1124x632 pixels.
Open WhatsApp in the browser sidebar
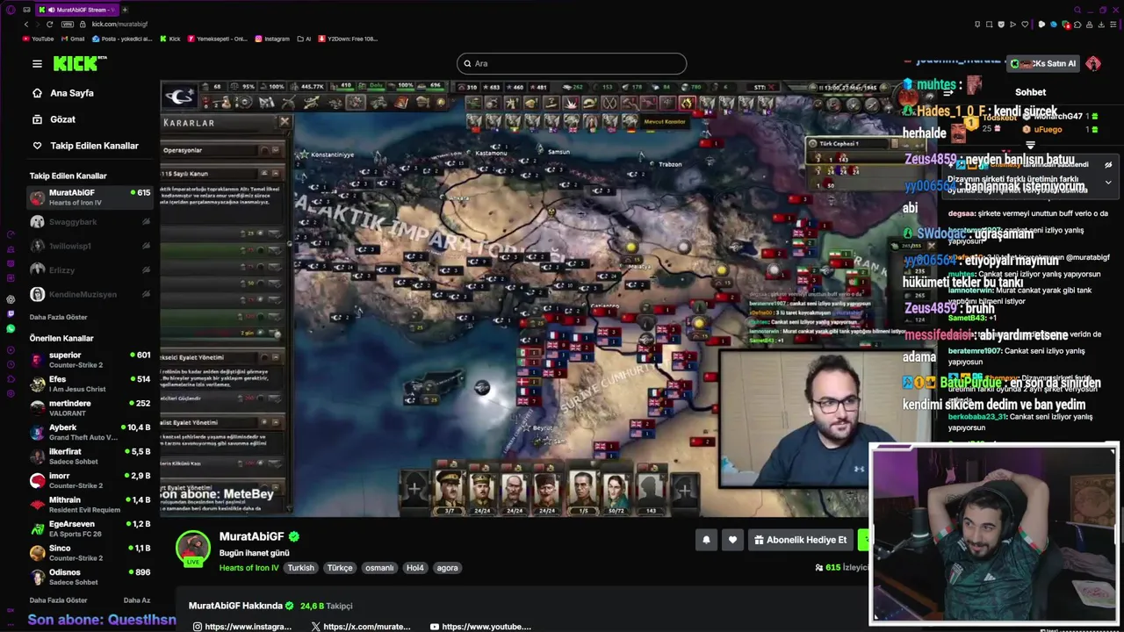11,328
